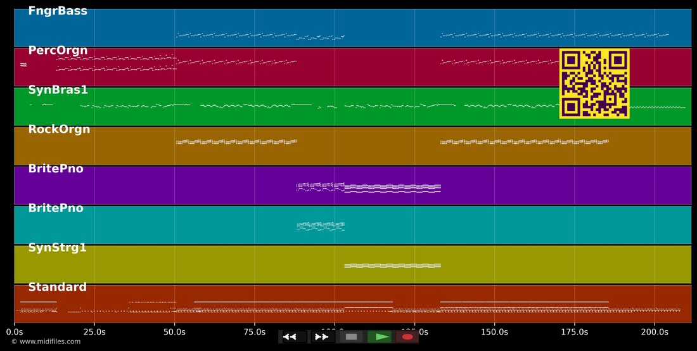Select the SynBras1 track label
Screen dimensions: 697x351
tap(58, 90)
